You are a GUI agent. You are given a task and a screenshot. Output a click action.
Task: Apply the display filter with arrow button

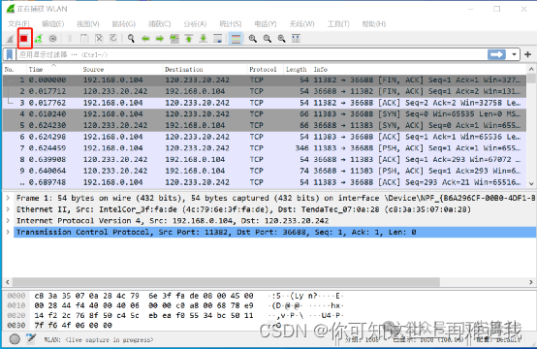coord(496,54)
